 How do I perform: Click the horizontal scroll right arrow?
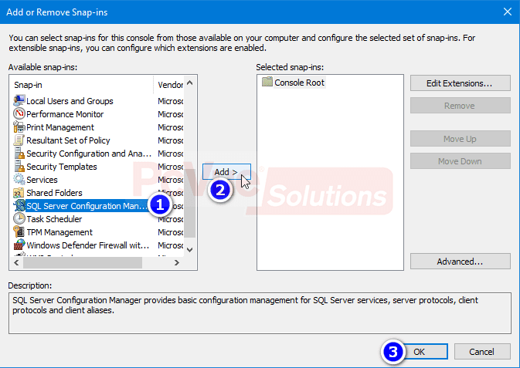coord(177,262)
